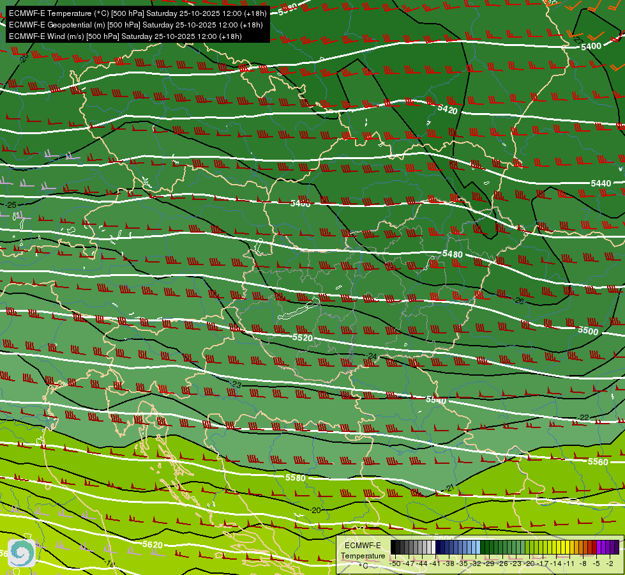
Task: Click the '-50' value under the legend colorbar
Action: pyautogui.click(x=395, y=563)
